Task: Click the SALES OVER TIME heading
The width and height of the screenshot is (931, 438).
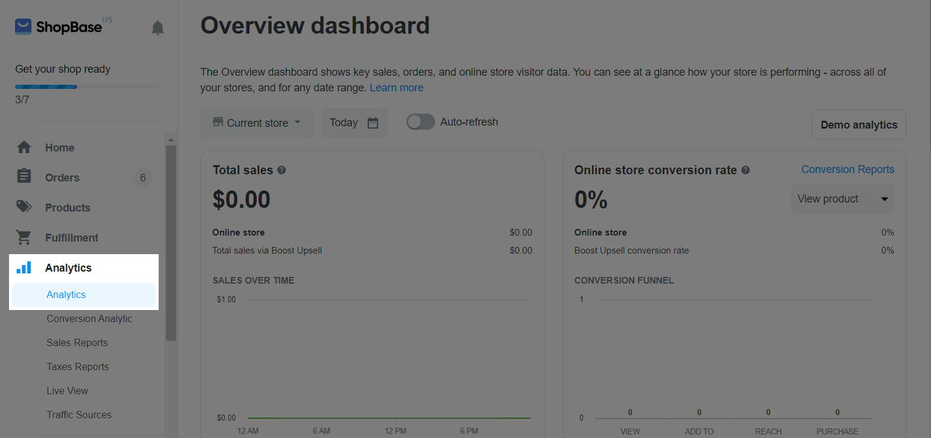Action: (x=254, y=280)
